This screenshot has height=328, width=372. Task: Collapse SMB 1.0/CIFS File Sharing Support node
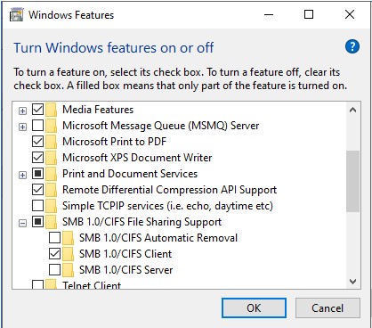tap(22, 223)
